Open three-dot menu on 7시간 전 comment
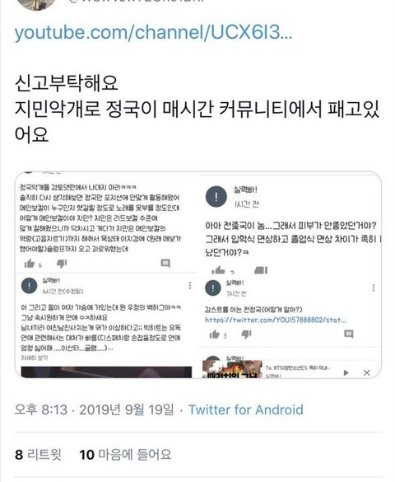395x482 pixels. point(374,288)
